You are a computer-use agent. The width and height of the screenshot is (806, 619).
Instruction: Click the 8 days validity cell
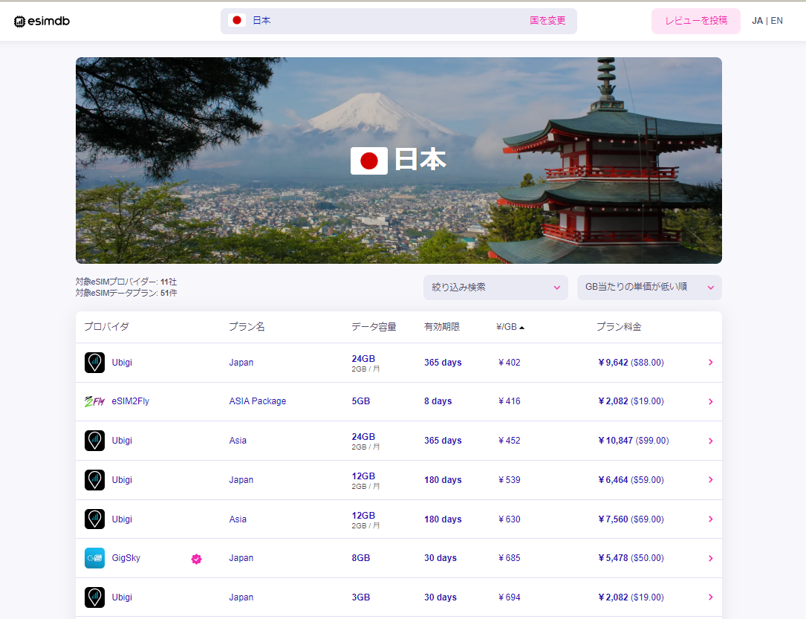(438, 401)
